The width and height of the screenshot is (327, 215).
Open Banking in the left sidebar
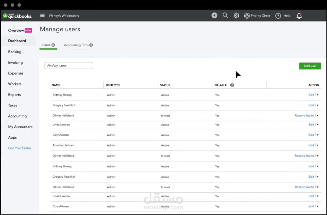click(15, 52)
